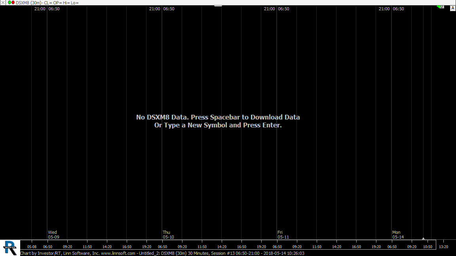Viewport: 456px width, 256px height.
Task: Click the small triangle marker above 10:50
Action: point(423,238)
